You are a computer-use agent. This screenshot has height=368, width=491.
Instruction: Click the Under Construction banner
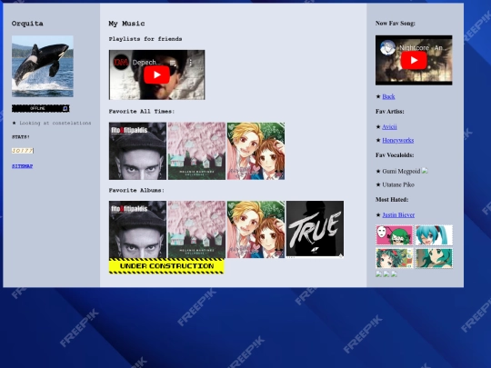point(166,266)
